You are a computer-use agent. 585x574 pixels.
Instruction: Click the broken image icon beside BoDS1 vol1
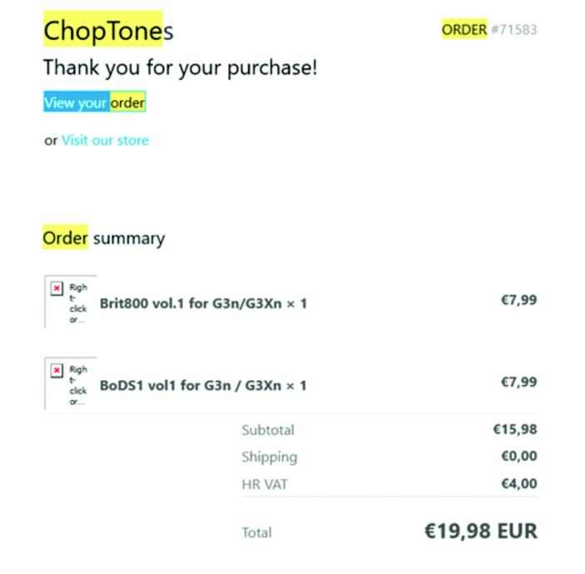pos(57,370)
